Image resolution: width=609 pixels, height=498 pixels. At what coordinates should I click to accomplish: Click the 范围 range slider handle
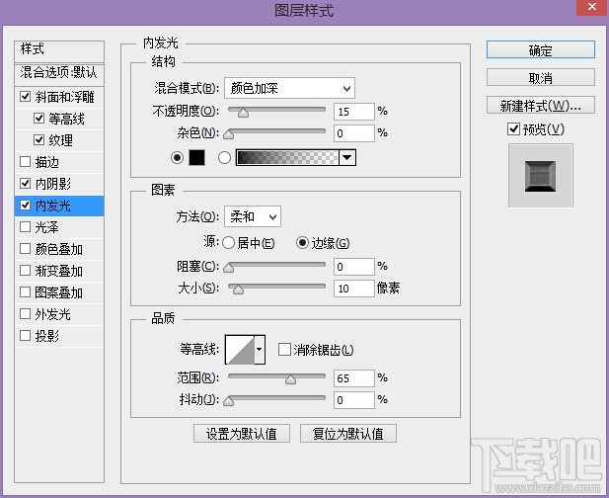click(x=290, y=379)
